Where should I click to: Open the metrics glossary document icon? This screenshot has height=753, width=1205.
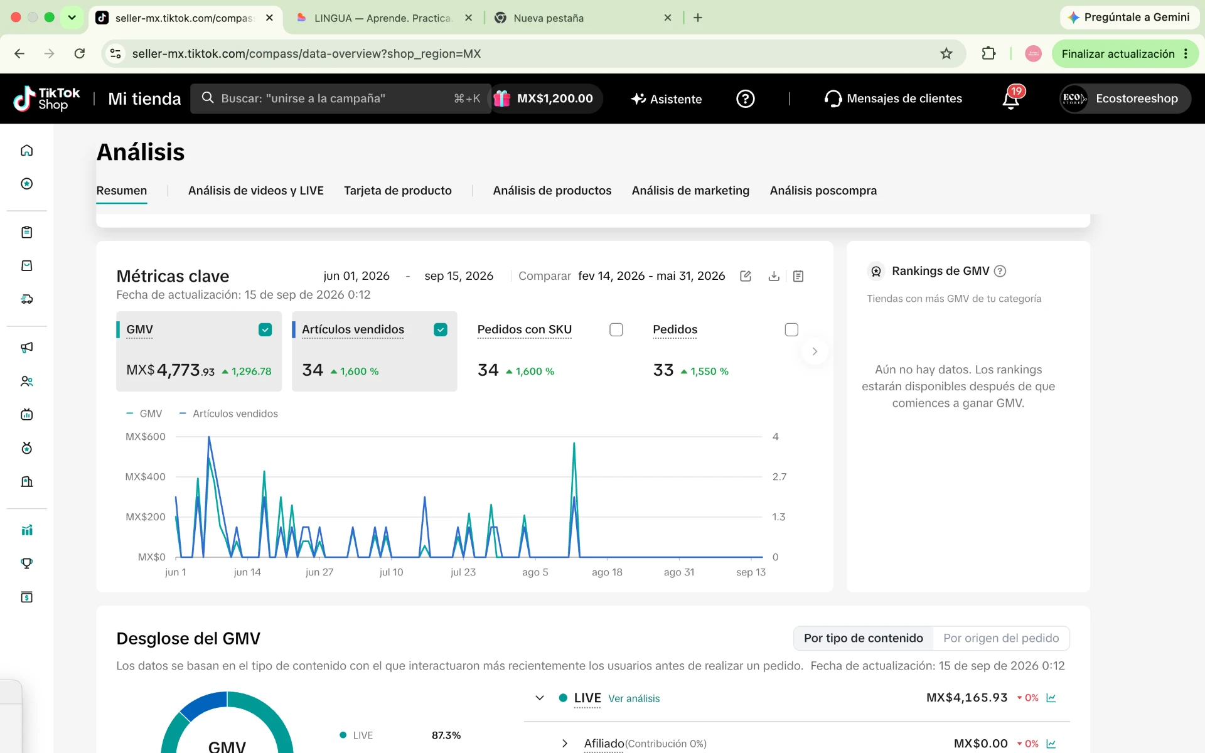pos(798,276)
